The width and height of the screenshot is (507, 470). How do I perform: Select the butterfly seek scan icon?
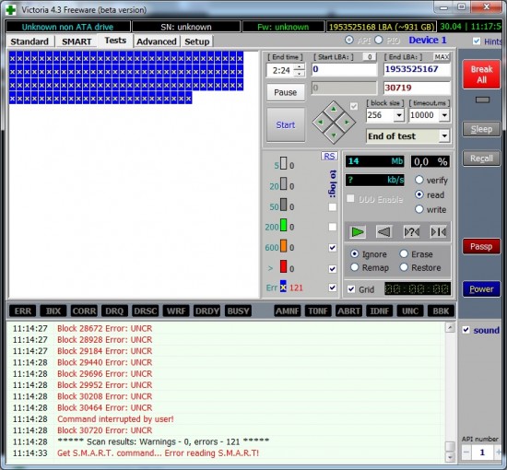point(439,231)
